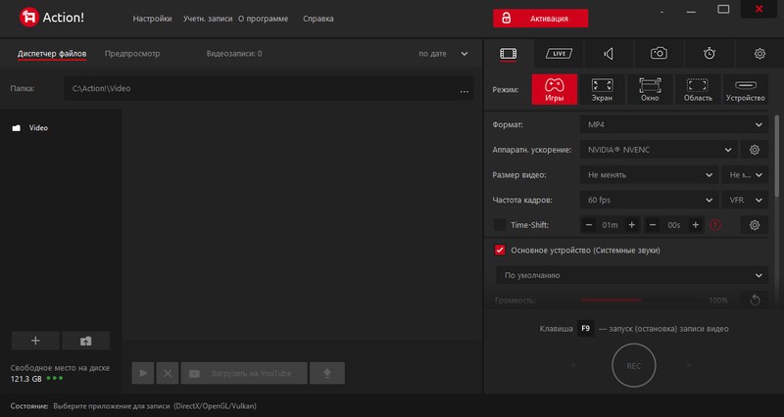Open the LIVE streaming tab
The height and width of the screenshot is (417, 784).
click(x=559, y=54)
